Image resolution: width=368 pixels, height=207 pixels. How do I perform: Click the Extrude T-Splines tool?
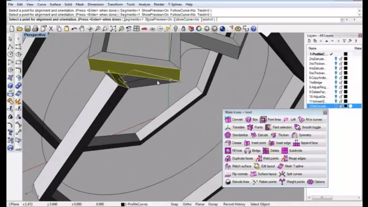click(x=259, y=135)
